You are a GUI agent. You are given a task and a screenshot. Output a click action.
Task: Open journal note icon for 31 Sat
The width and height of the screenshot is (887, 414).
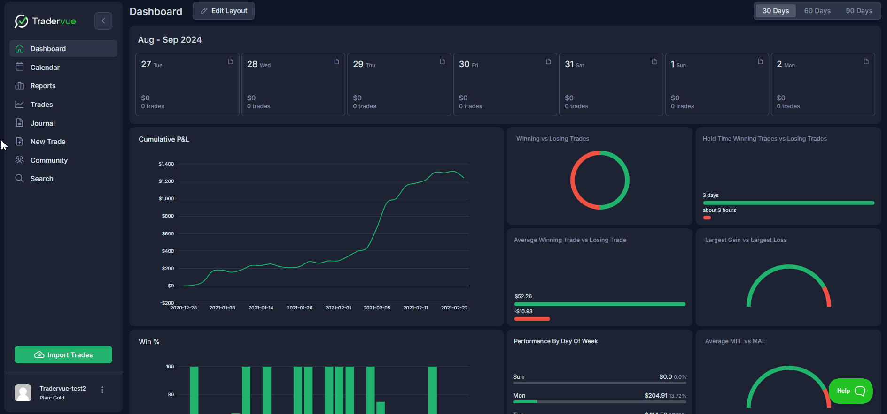point(654,61)
